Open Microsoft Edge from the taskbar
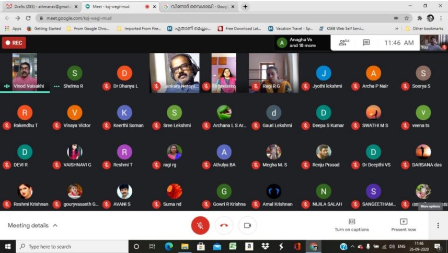 (x=168, y=246)
